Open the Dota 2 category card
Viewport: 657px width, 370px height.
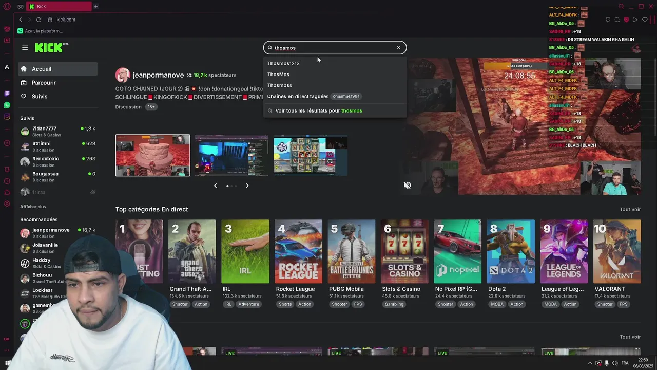511,252
